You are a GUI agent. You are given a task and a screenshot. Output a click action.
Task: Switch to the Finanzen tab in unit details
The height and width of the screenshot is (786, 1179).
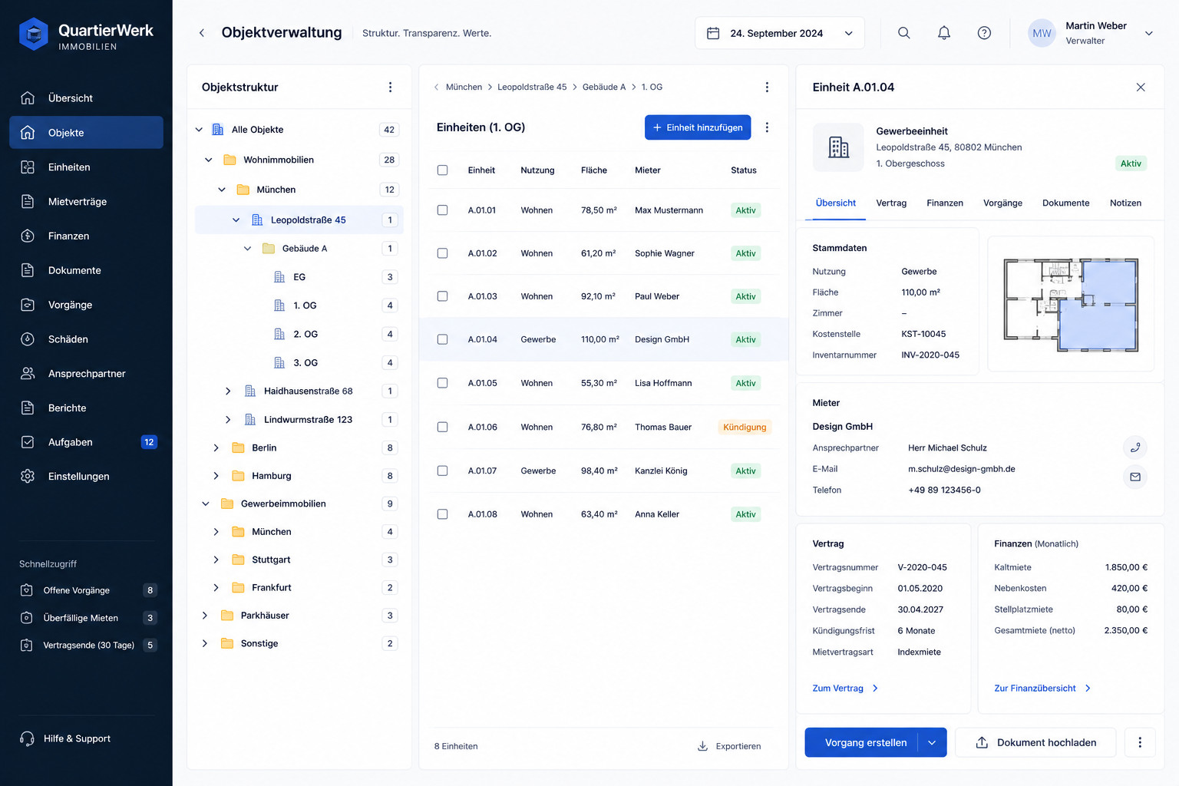click(x=945, y=203)
